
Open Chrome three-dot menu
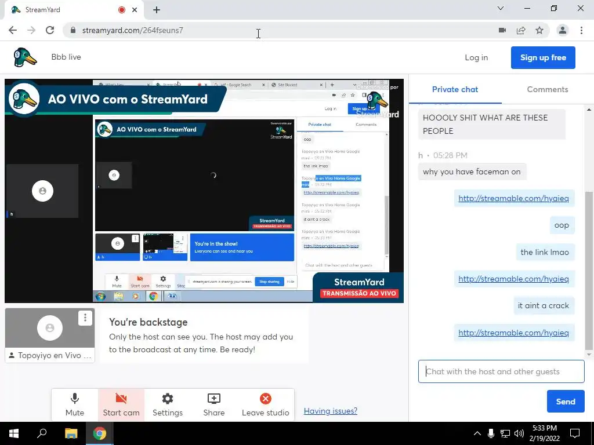pos(581,30)
